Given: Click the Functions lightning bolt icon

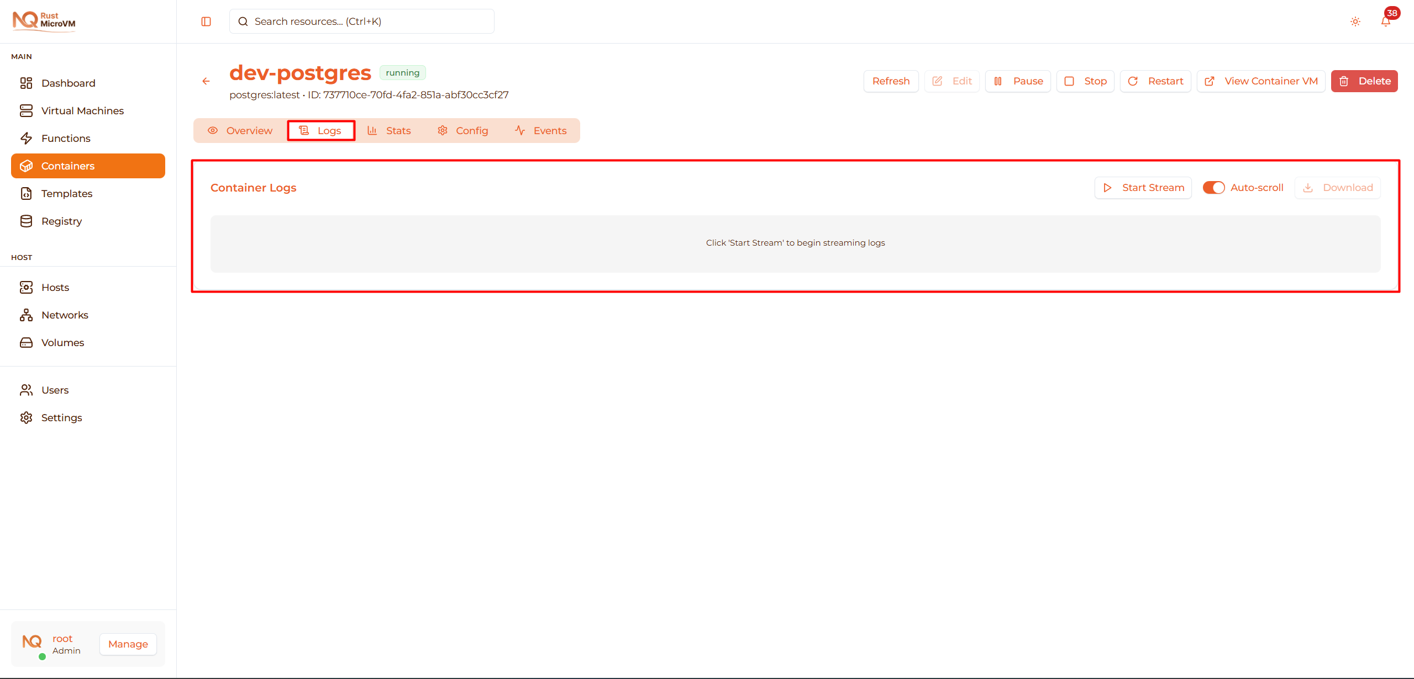Looking at the screenshot, I should 27,138.
